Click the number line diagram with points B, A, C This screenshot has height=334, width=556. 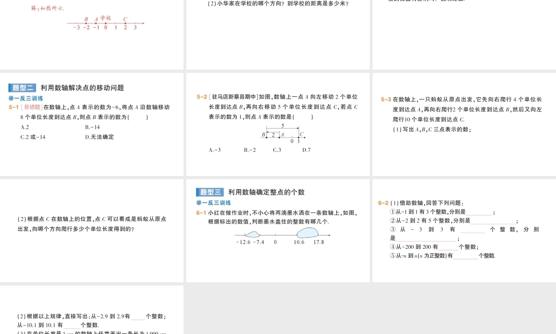point(283,134)
